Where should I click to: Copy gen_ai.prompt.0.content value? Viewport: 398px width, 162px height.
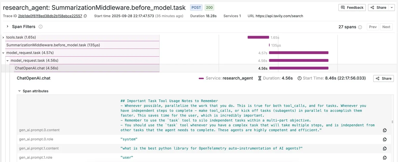coord(385,130)
